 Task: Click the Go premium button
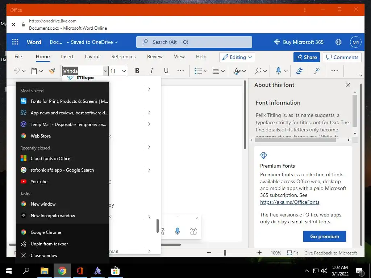pos(325,236)
